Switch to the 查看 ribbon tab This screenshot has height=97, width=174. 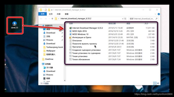click(67, 14)
